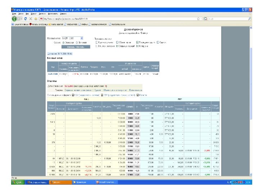Go back with the green Back arrow
Image resolution: width=259 pixels, height=194 pixels.
coord(14,19)
